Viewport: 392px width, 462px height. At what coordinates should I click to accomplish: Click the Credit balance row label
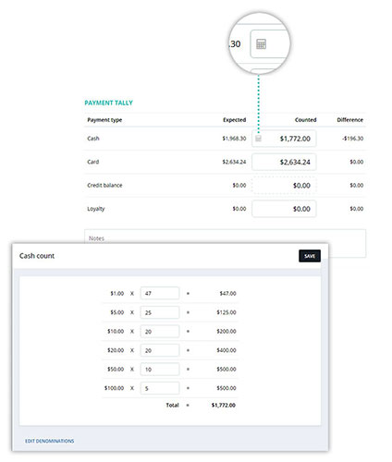(x=104, y=186)
